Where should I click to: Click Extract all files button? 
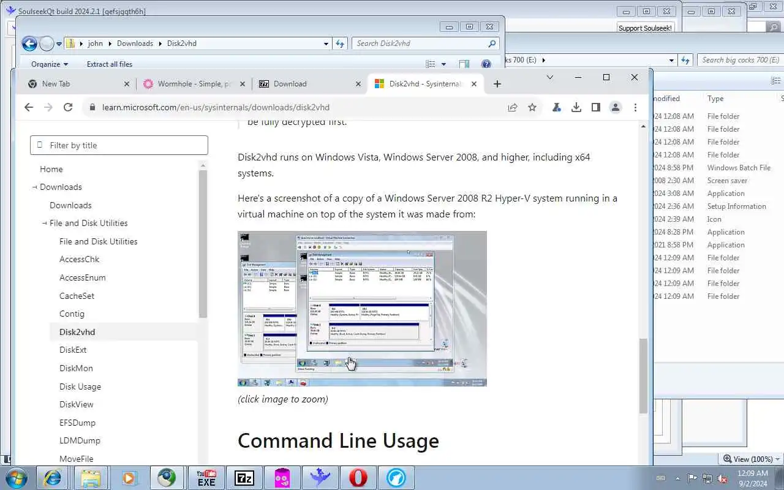110,64
